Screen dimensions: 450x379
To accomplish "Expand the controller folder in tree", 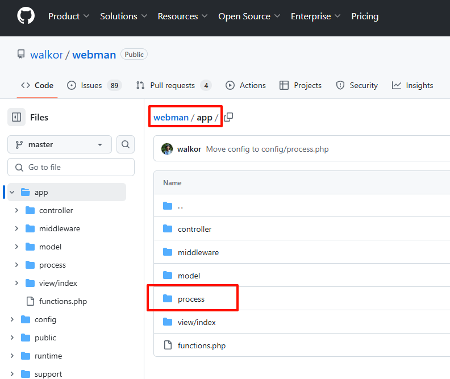I will tap(16, 210).
